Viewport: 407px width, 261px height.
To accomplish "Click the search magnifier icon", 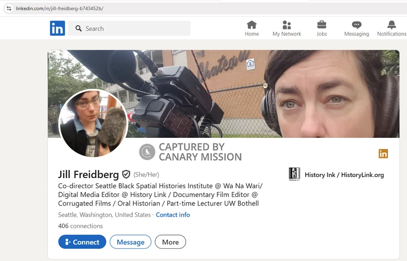I will pyautogui.click(x=78, y=28).
